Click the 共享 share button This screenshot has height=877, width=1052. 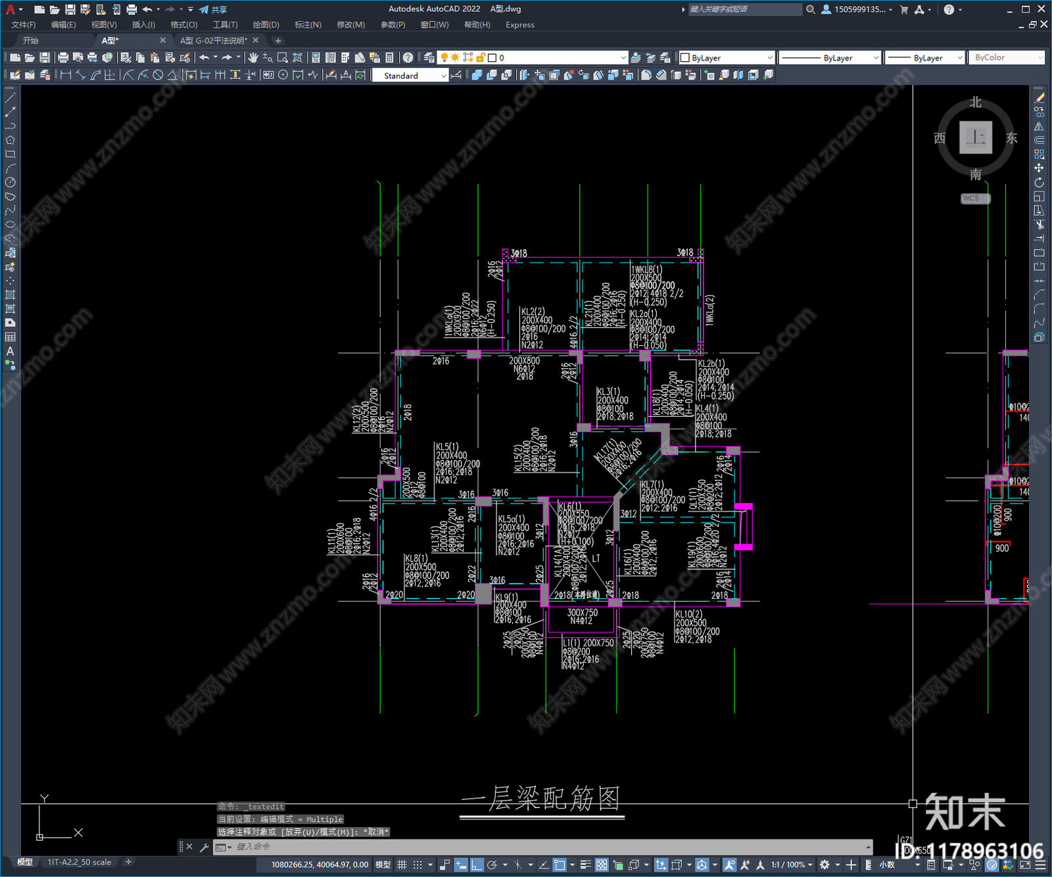click(213, 9)
